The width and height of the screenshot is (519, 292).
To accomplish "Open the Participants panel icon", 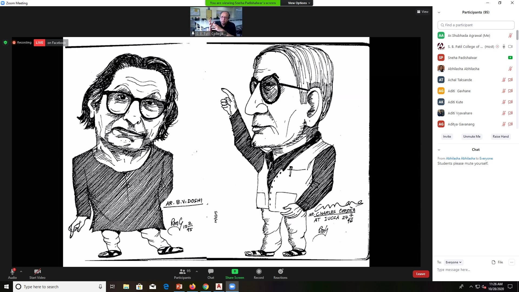I will click(182, 271).
